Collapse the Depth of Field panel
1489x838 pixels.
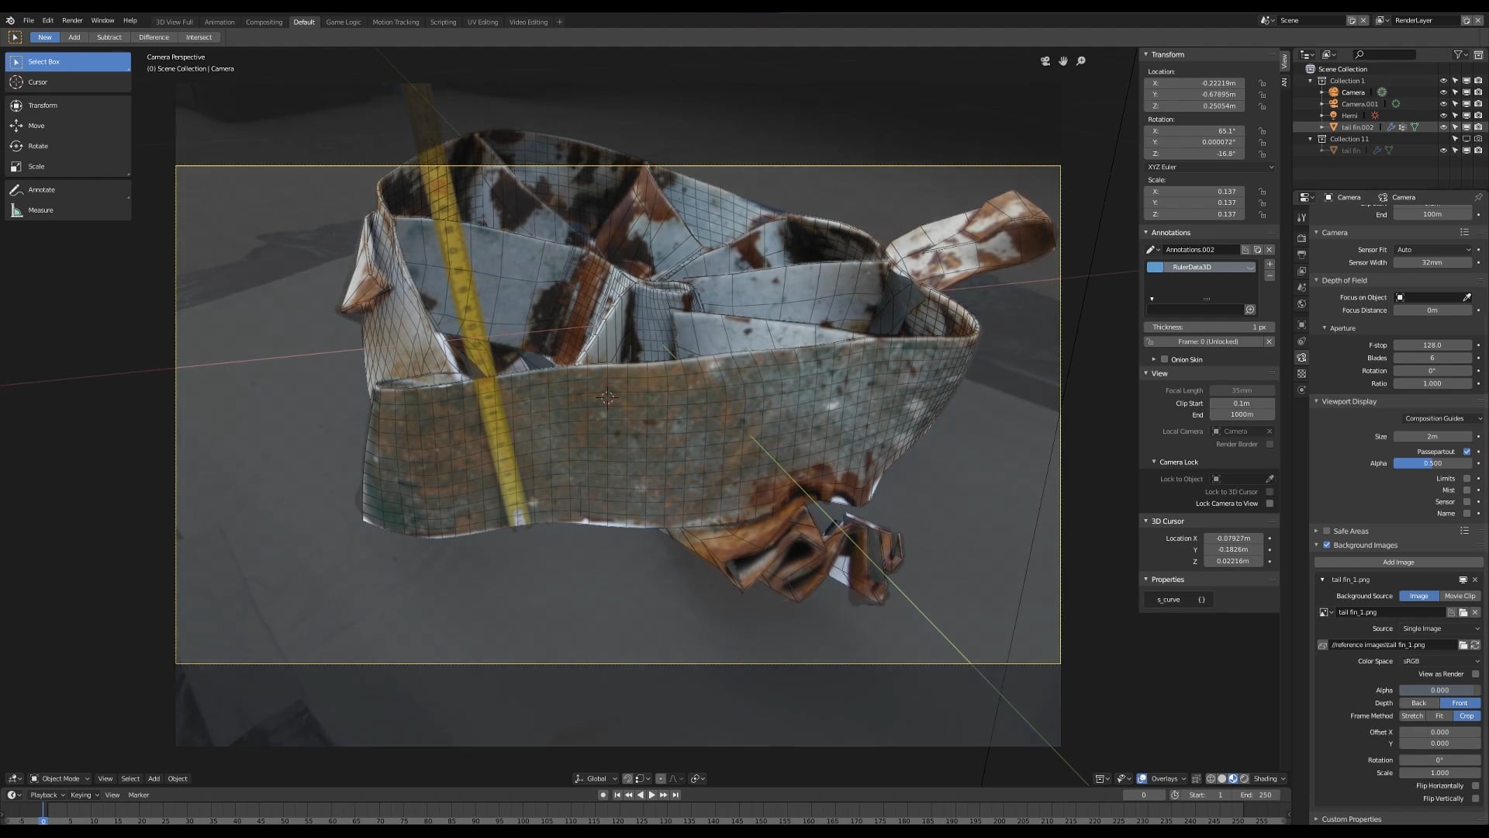click(x=1316, y=280)
